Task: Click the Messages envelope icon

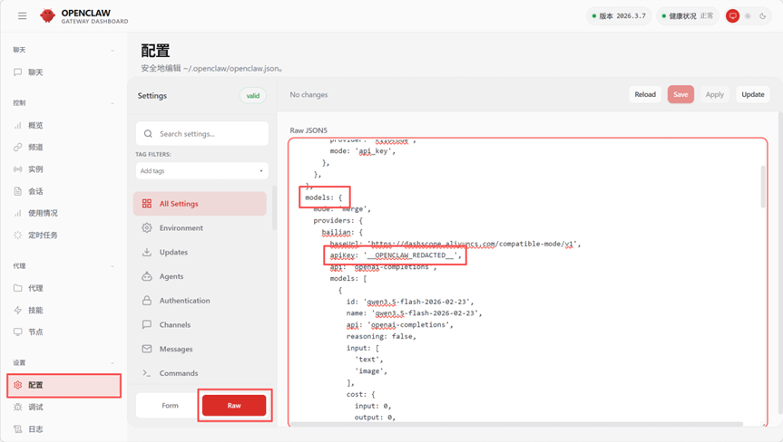Action: coord(147,349)
